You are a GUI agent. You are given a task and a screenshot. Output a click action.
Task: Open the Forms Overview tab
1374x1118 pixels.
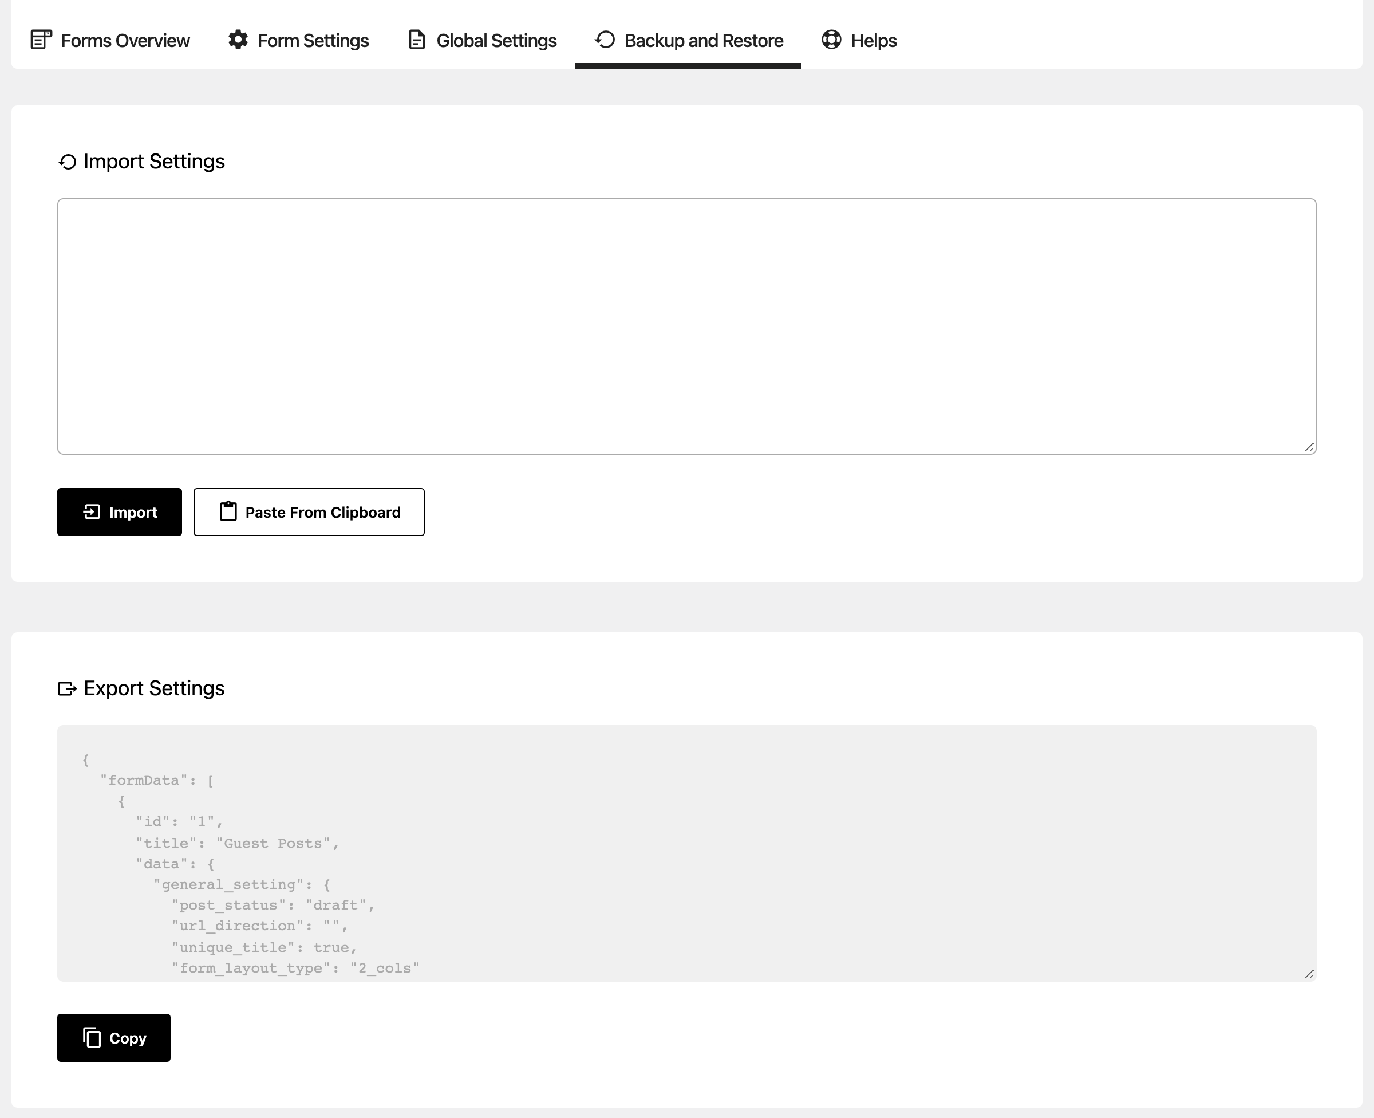[110, 40]
